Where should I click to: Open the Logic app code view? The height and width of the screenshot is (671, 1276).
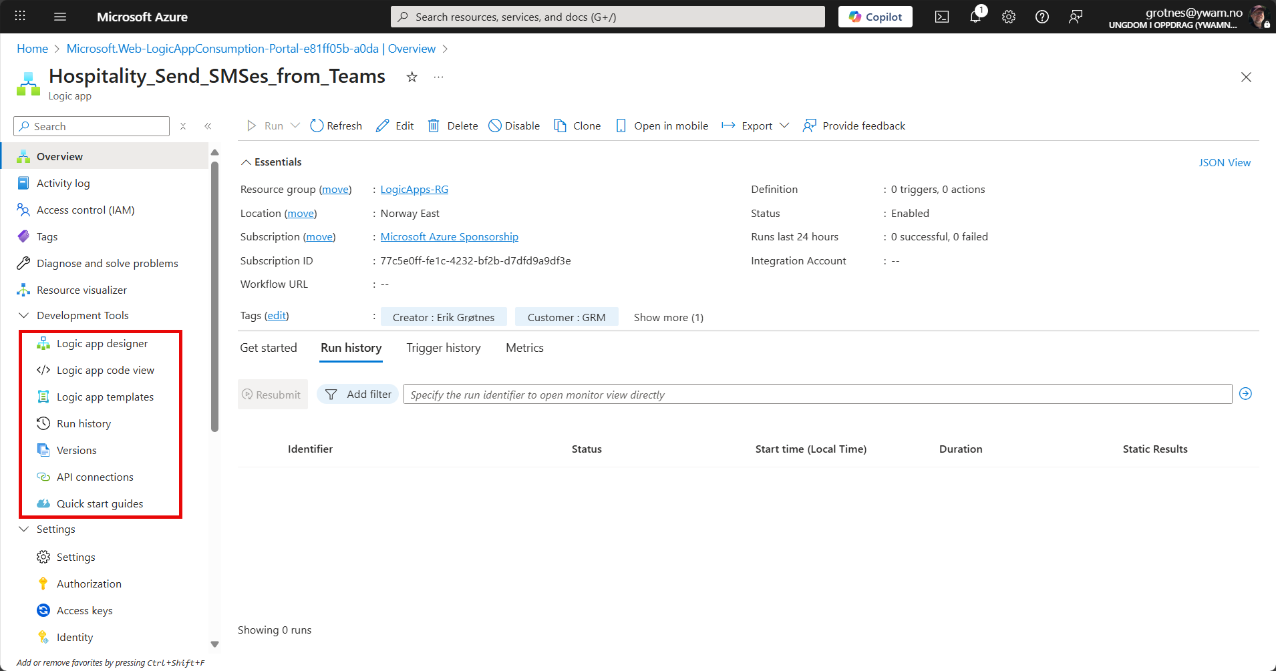pos(106,370)
